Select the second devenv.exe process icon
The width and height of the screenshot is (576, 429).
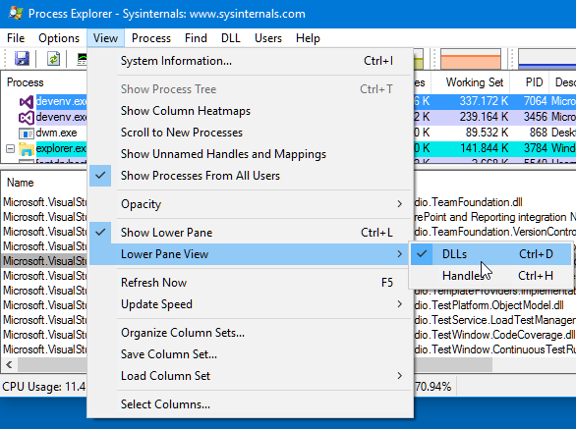pos(27,117)
